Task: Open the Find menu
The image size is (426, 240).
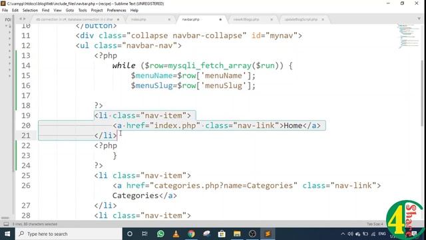Action: click(x=46, y=11)
